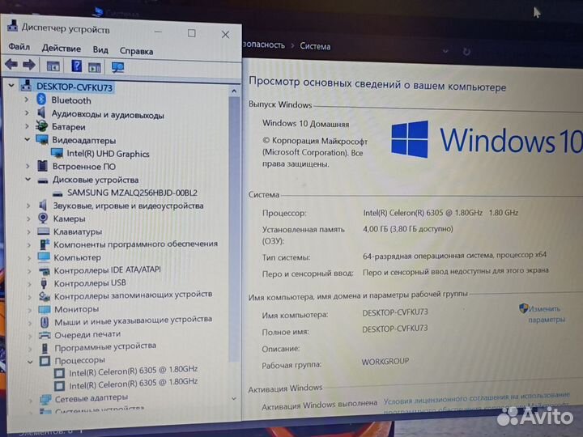
Task: Click the Система breadcrumb in the address bar
Action: (x=315, y=46)
